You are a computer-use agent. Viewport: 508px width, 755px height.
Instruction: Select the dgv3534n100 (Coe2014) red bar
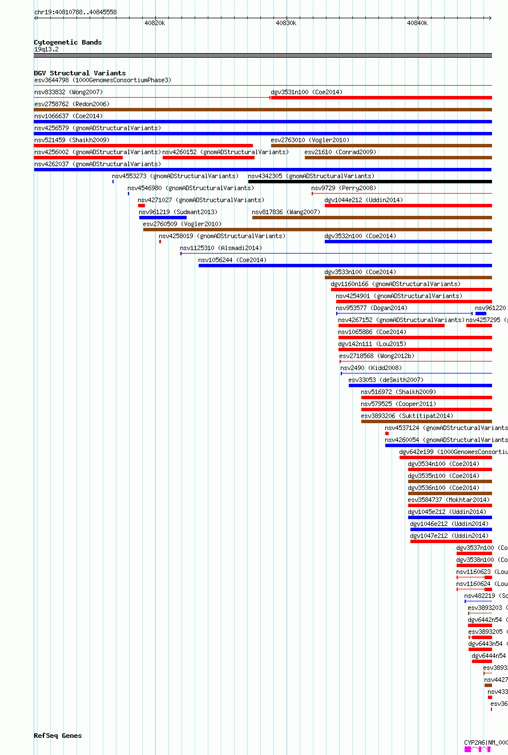click(x=450, y=469)
